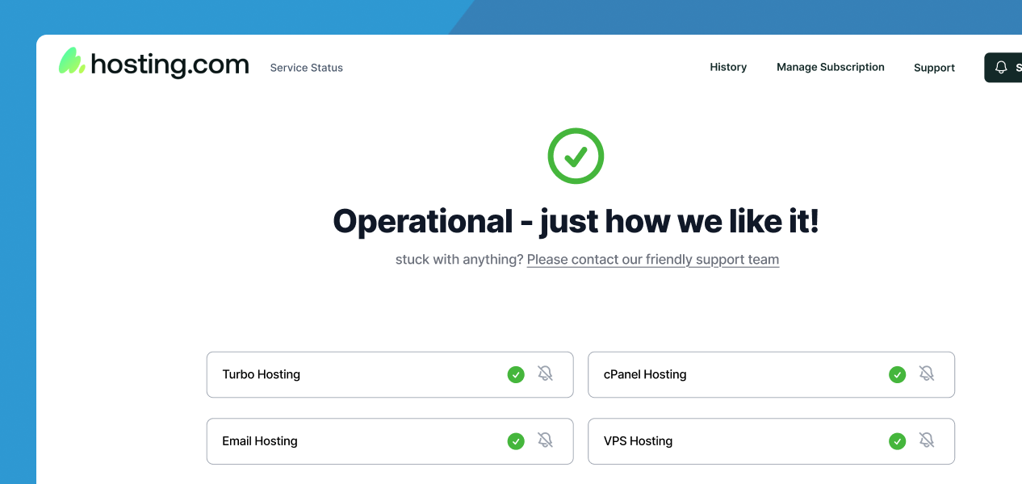The width and height of the screenshot is (1022, 484).
Task: Unmute notifications for Turbo Hosting
Action: pos(546,373)
